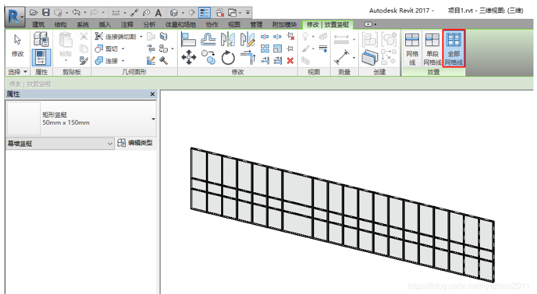Click the Array tool icon
Viewport: 537px width, 294px height.
[265, 49]
